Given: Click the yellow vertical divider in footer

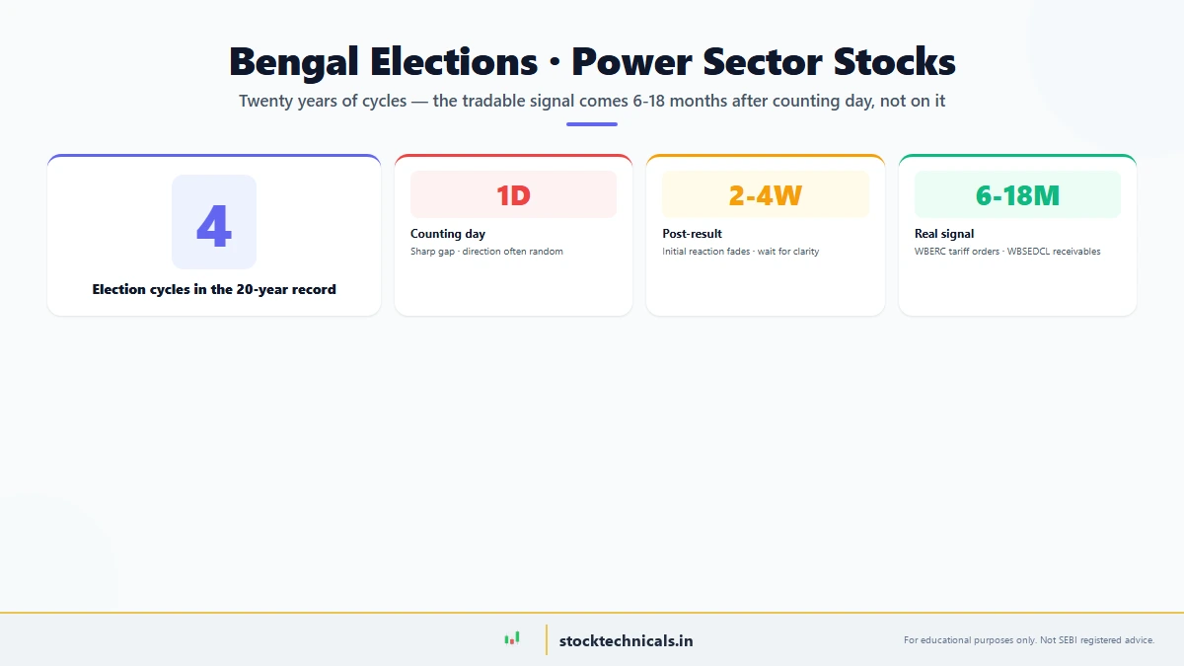Looking at the screenshot, I should 546,639.
